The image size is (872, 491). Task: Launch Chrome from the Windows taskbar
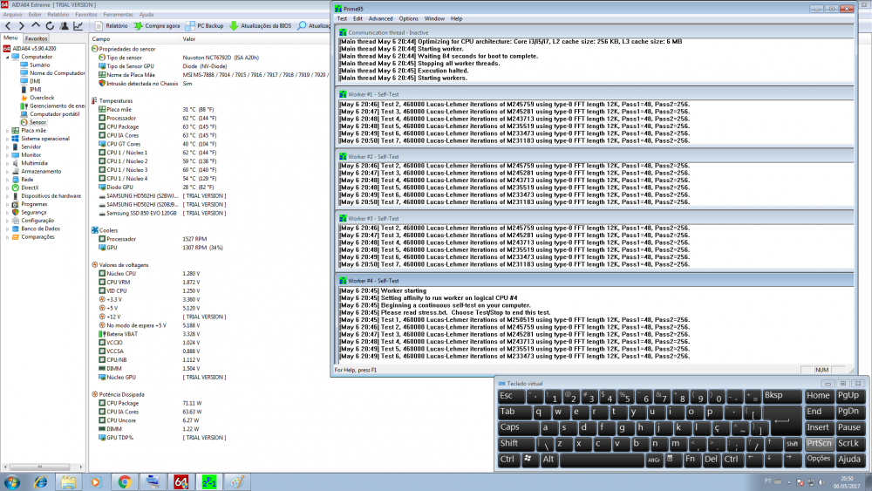[x=125, y=481]
